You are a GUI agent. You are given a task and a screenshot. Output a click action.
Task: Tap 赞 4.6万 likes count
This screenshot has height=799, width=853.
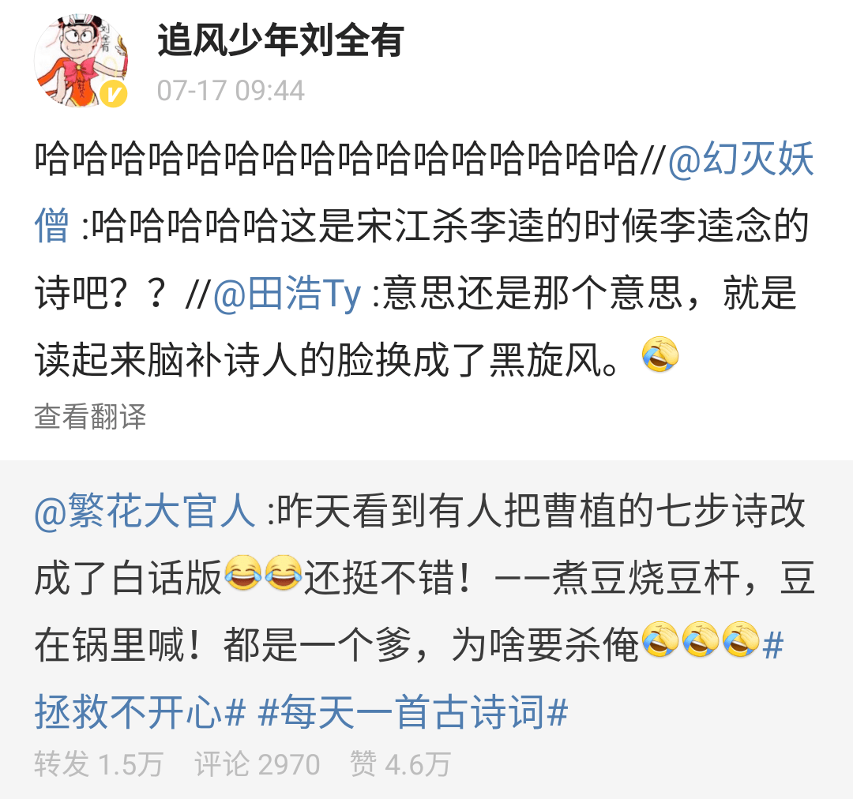tap(400, 764)
